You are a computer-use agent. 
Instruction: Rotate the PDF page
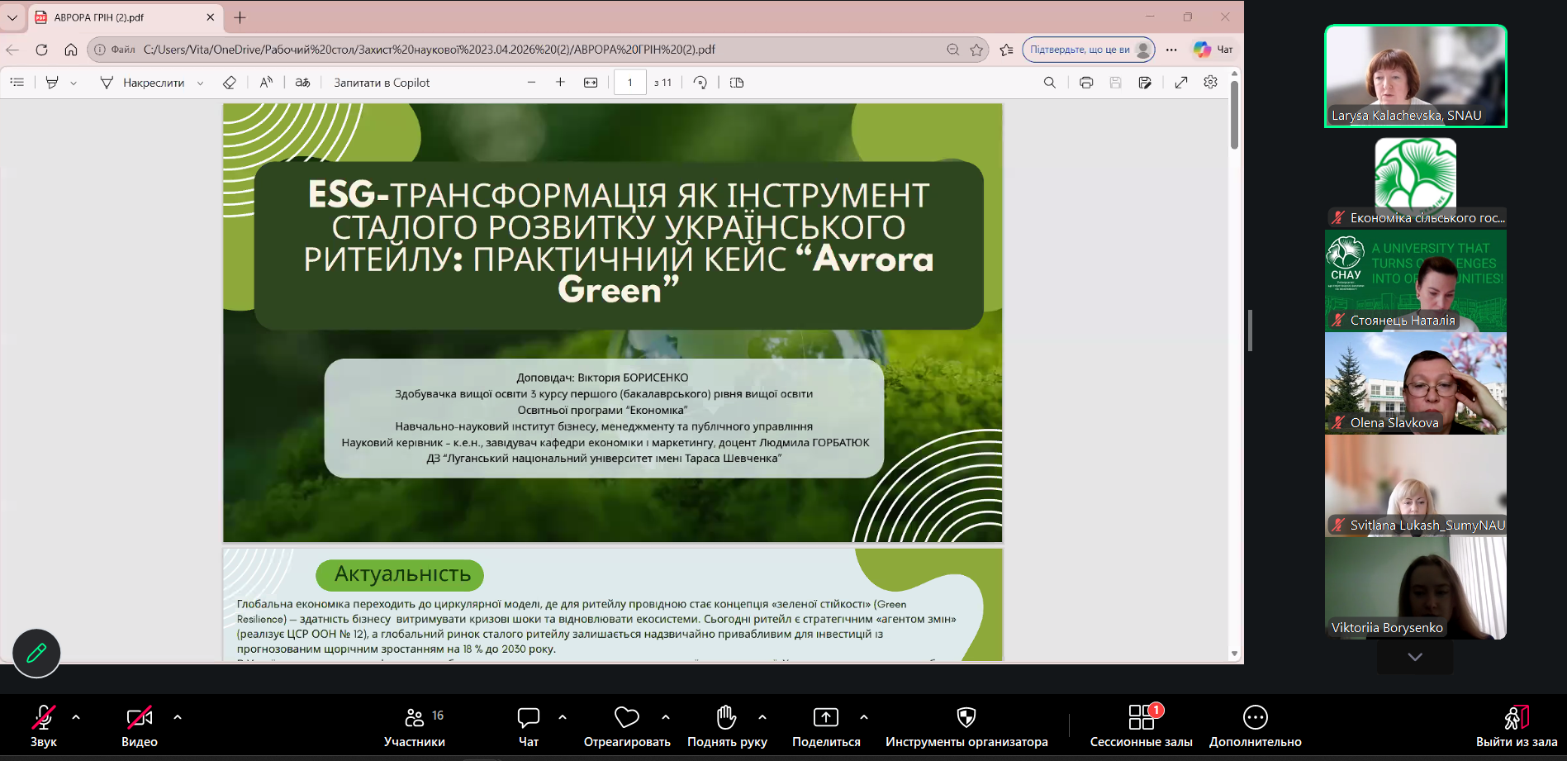700,83
